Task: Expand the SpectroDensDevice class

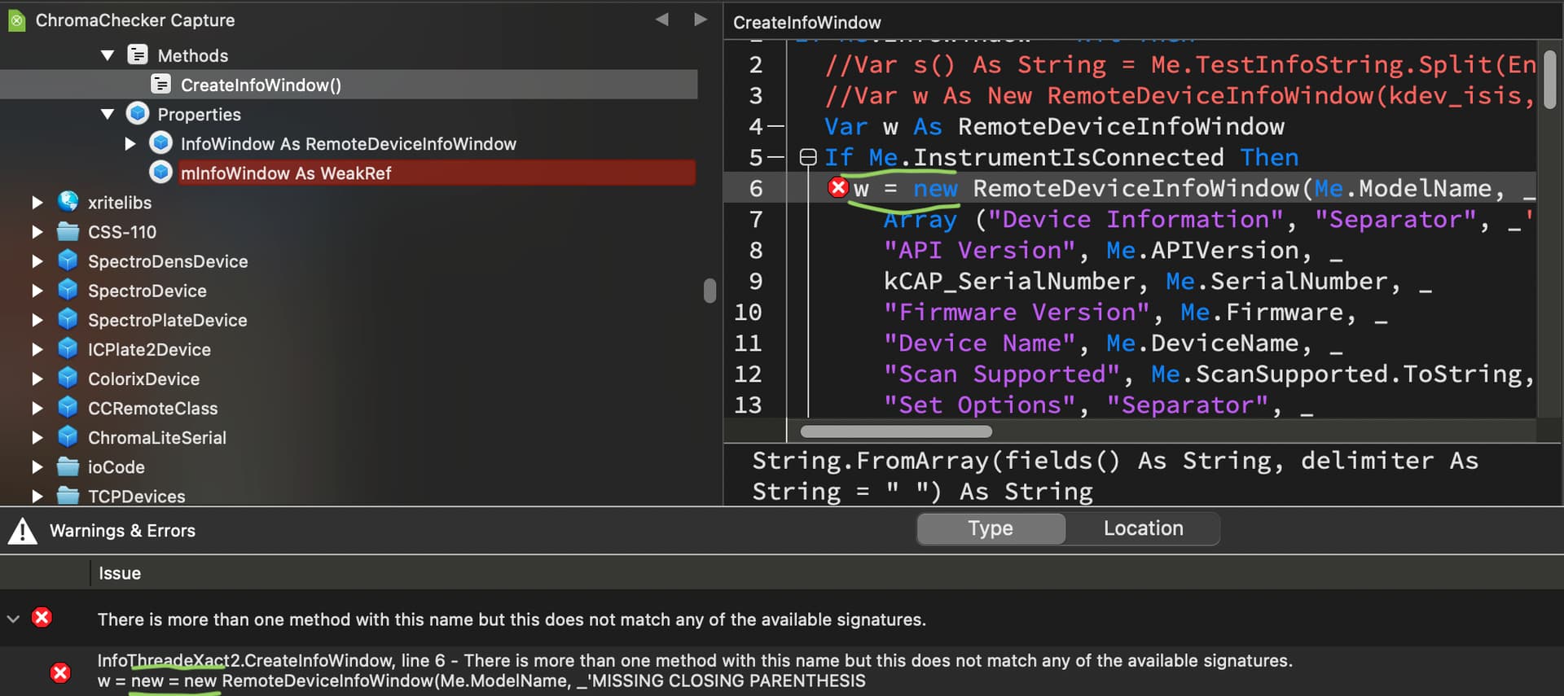Action: 37,260
